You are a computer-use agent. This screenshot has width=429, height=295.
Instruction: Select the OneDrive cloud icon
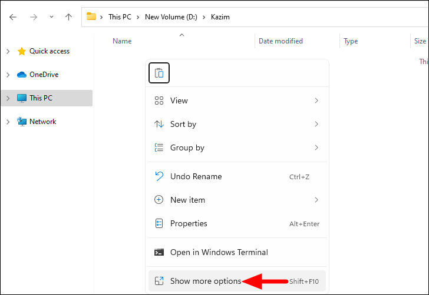click(22, 75)
